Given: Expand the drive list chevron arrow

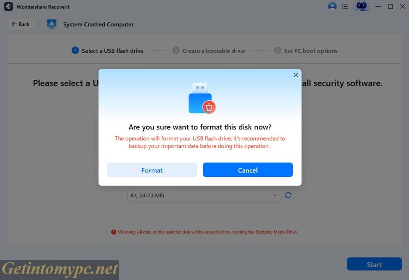Looking at the screenshot, I should coord(275,195).
